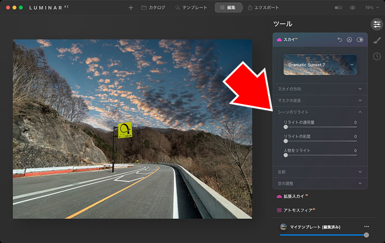The height and width of the screenshot is (243, 385).
Task: Expand the マスクの改良 section
Action: click(320, 100)
